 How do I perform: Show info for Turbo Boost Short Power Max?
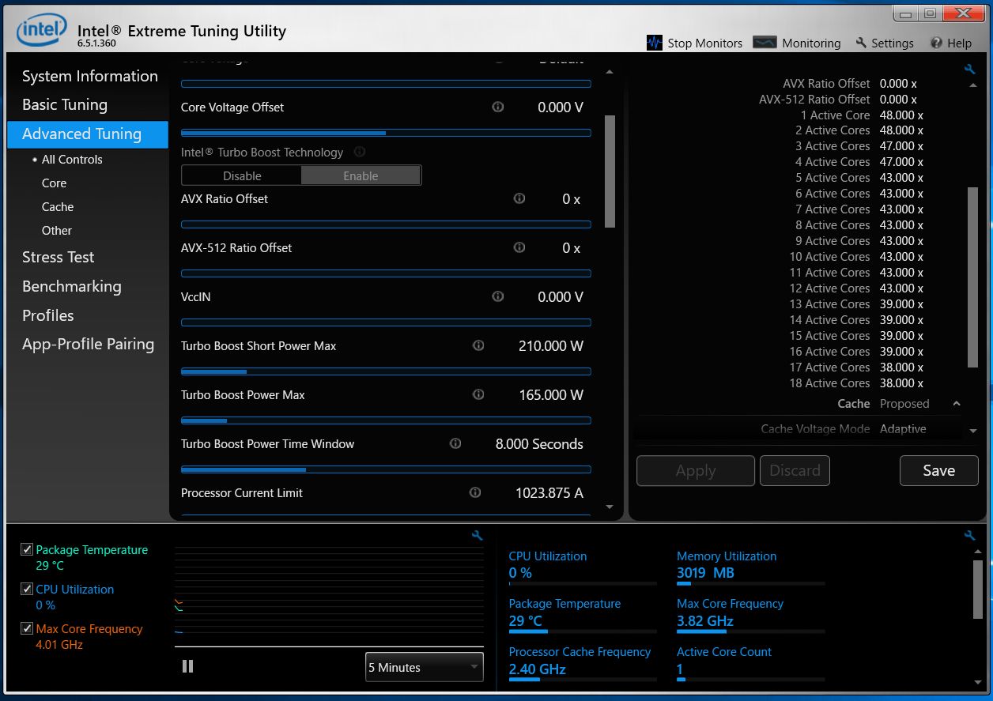478,345
